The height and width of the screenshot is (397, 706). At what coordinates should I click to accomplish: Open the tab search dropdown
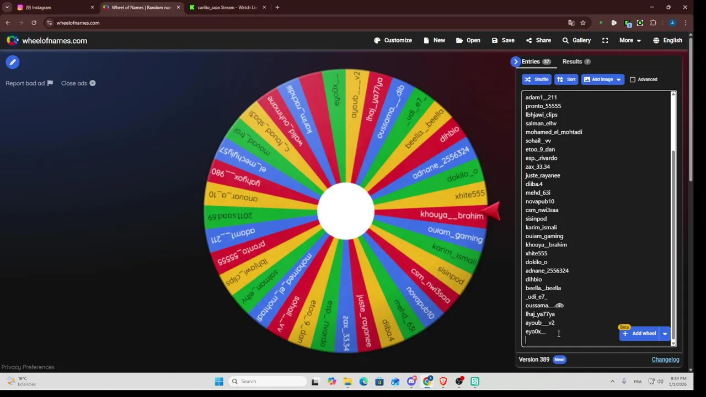[x=7, y=7]
